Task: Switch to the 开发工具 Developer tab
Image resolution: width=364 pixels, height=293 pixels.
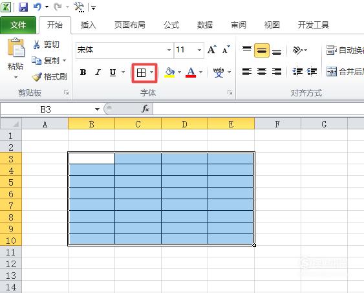Action: pos(314,25)
